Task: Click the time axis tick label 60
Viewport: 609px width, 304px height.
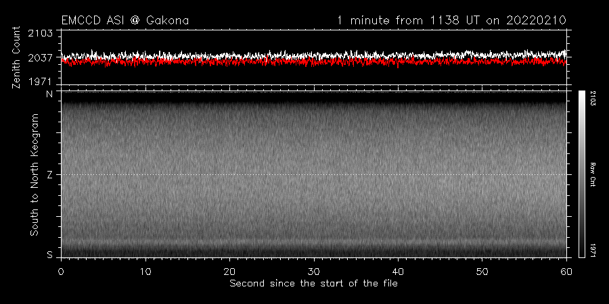Action: (566, 271)
